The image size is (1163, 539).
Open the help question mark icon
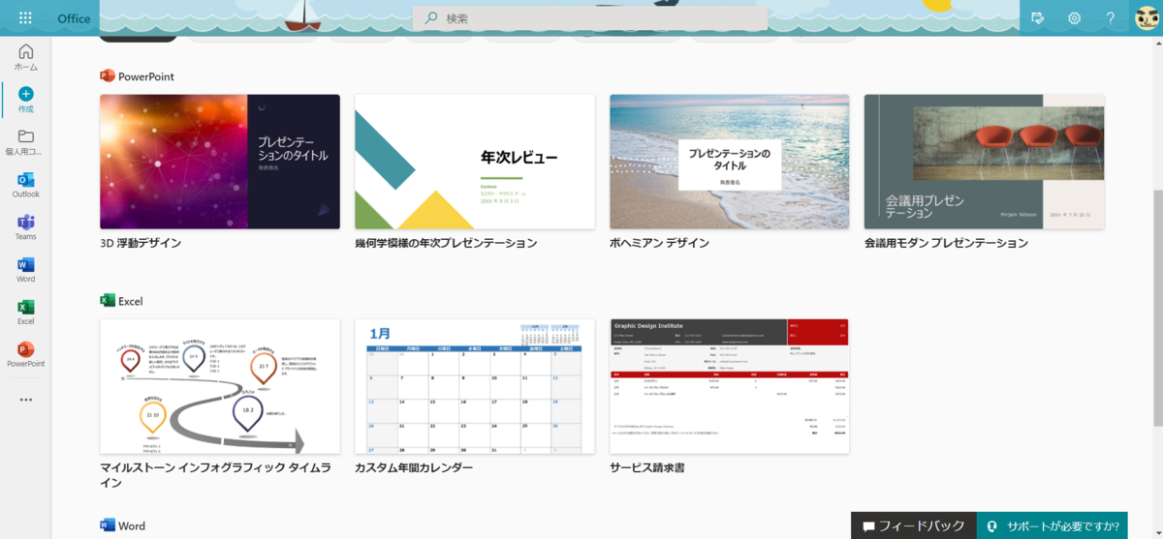[1111, 18]
